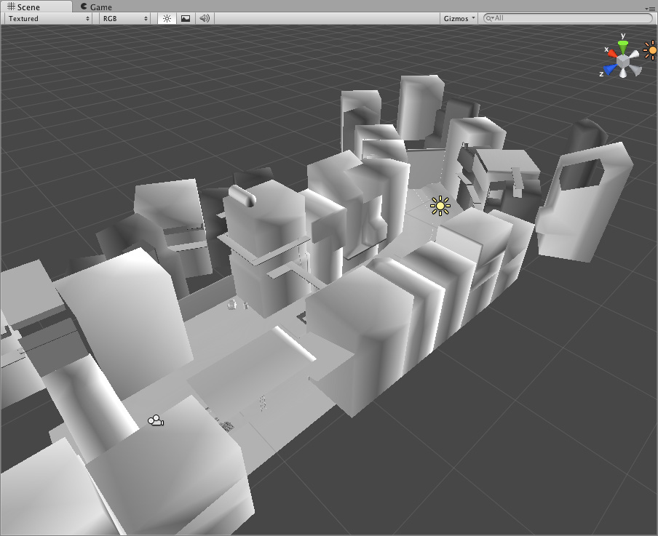Open the RGB render mode dropdown
658x536 pixels.
click(x=125, y=18)
